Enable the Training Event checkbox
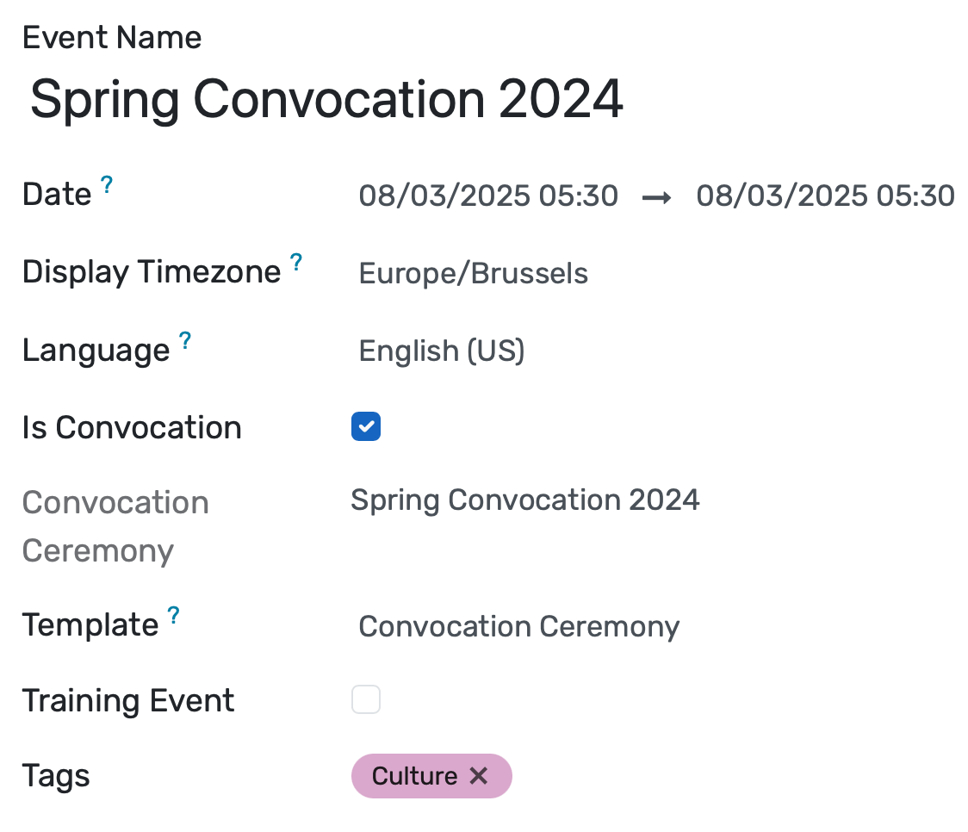Image resolution: width=968 pixels, height=832 pixels. tap(365, 699)
